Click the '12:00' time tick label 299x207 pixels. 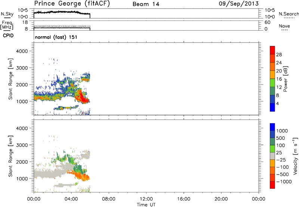point(146,199)
